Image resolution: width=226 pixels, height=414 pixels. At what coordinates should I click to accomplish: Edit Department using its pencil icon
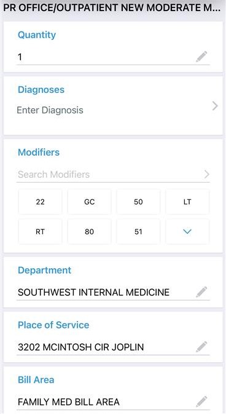coord(201,292)
